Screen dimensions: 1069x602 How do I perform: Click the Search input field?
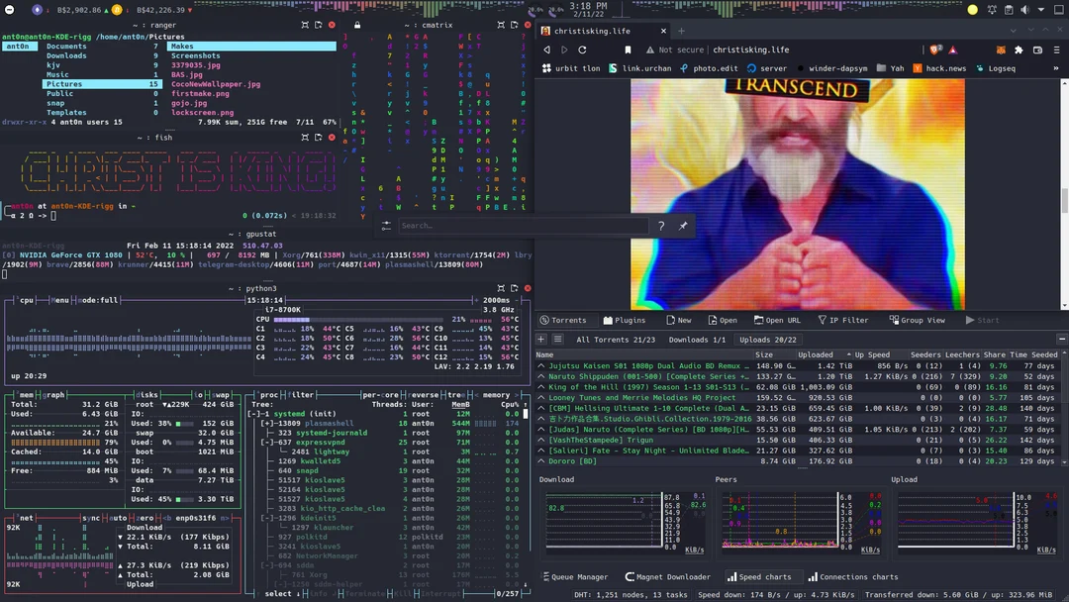525,226
